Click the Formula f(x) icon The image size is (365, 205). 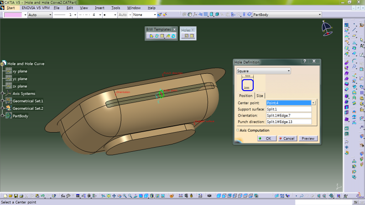(63, 196)
